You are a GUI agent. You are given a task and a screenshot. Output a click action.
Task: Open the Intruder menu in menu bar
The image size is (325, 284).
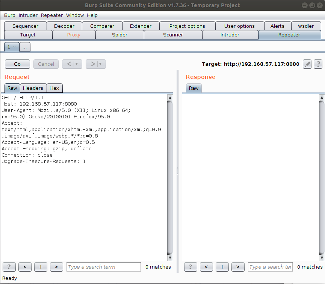pyautogui.click(x=28, y=15)
